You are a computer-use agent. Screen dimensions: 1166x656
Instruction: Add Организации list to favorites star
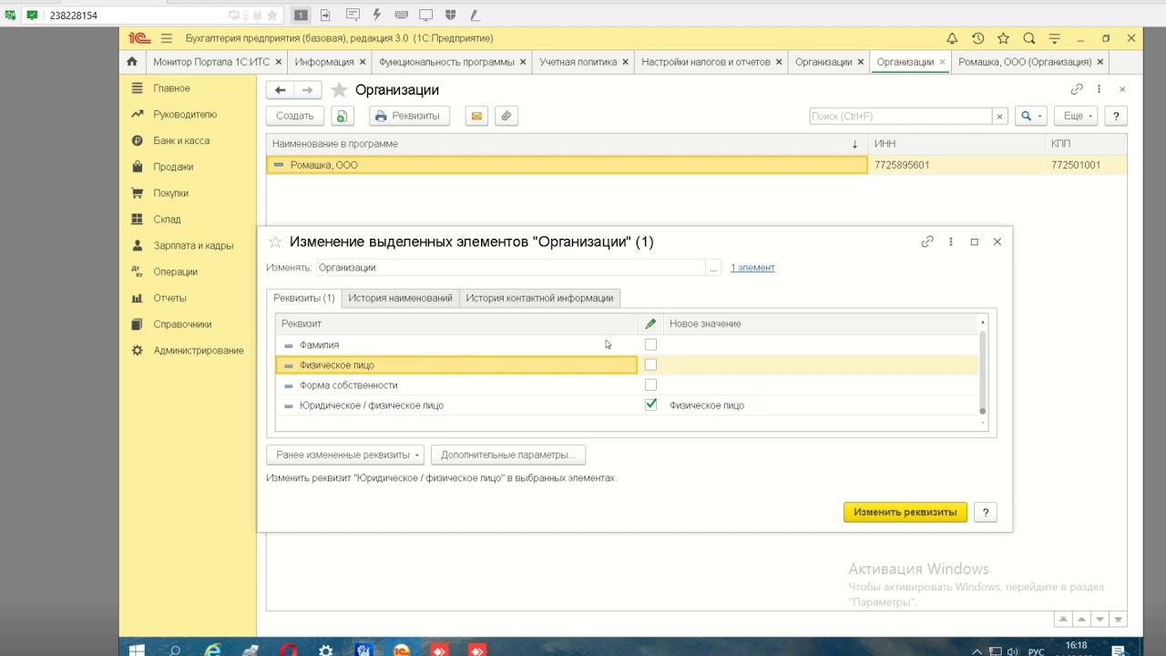click(339, 90)
